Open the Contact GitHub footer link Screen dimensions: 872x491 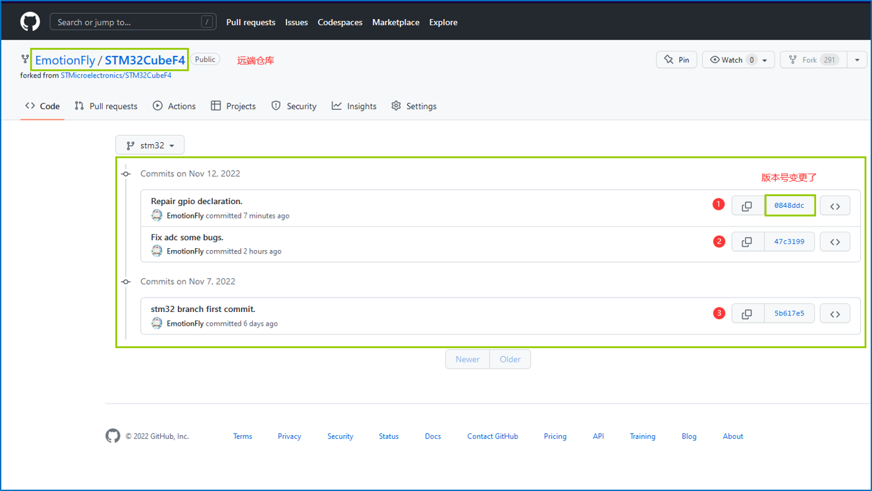click(493, 436)
